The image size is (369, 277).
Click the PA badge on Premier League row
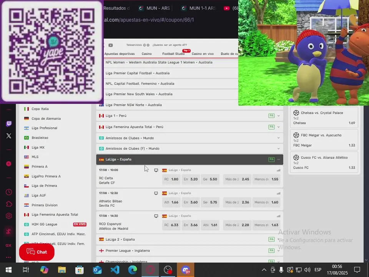coord(271,250)
